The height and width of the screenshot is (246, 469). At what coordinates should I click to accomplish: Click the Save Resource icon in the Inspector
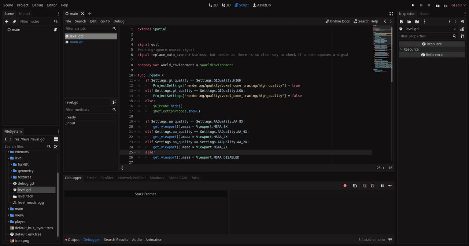click(x=417, y=21)
